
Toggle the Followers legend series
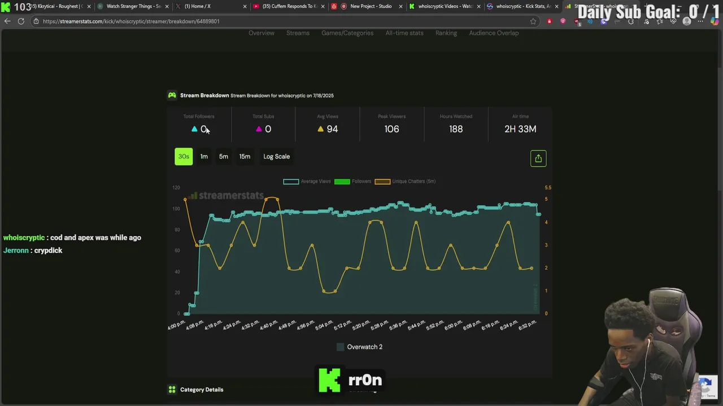pos(352,182)
